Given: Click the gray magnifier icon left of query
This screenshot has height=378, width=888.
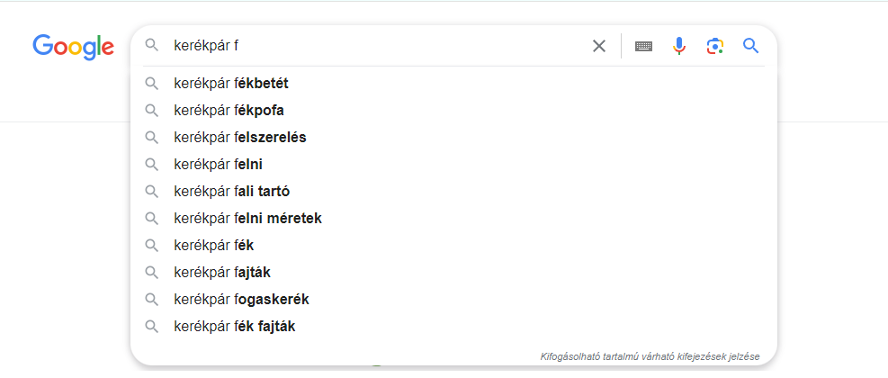Looking at the screenshot, I should point(152,46).
